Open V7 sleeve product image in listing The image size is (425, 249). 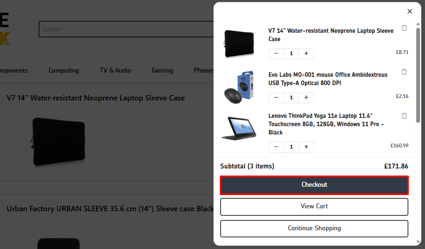pos(59,142)
